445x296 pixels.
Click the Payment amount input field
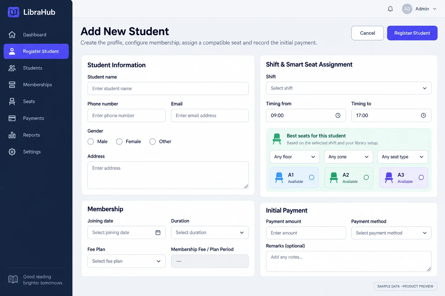coord(306,233)
